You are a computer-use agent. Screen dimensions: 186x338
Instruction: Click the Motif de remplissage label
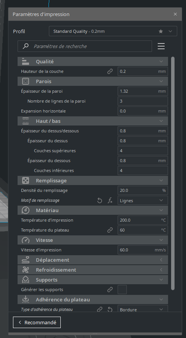pos(40,200)
